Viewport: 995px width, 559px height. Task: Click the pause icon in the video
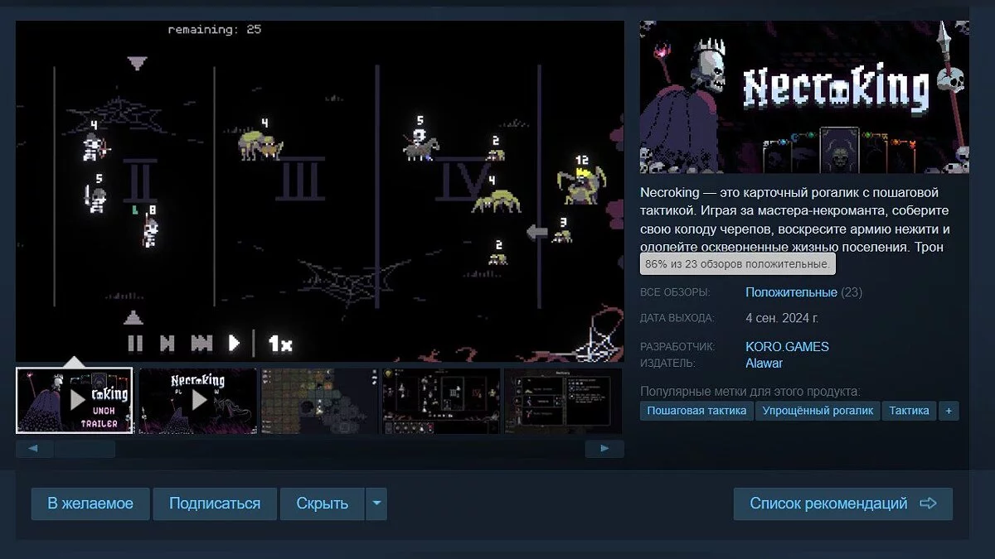point(135,343)
